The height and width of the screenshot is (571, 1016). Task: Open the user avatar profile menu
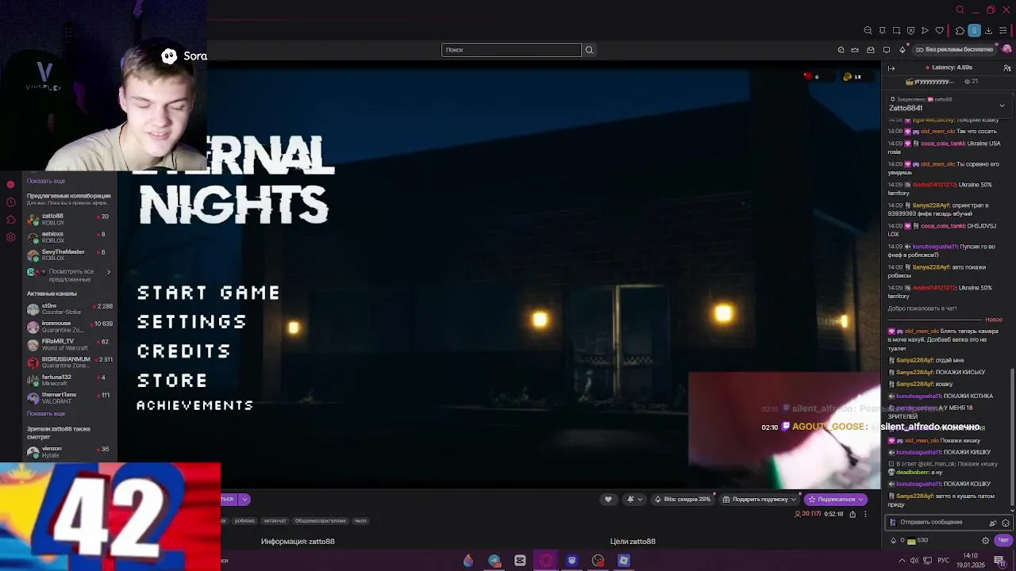[x=1006, y=49]
